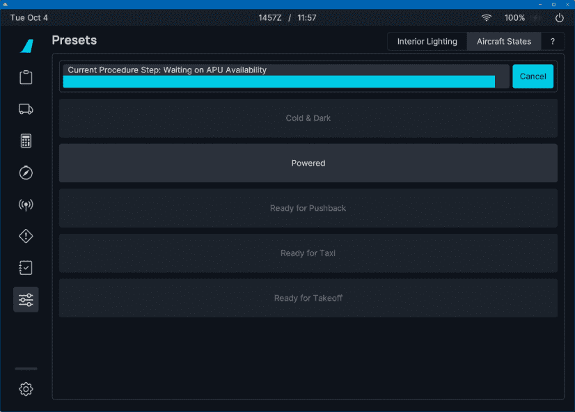Image resolution: width=575 pixels, height=412 pixels.
Task: Open the Ground services truck page
Action: tap(26, 109)
